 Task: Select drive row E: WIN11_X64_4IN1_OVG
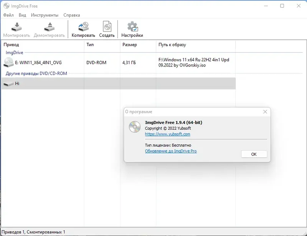click(119, 63)
